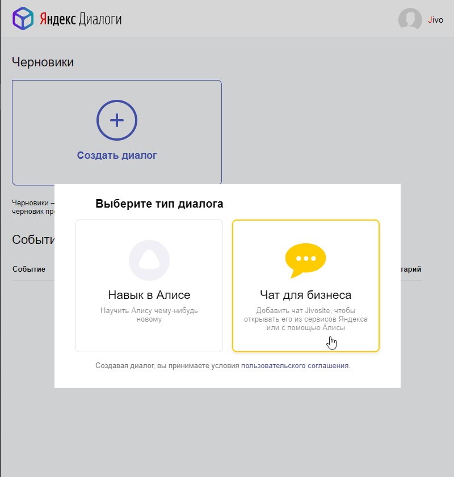
Task: Select the Alice skill icon
Action: pyautogui.click(x=149, y=260)
